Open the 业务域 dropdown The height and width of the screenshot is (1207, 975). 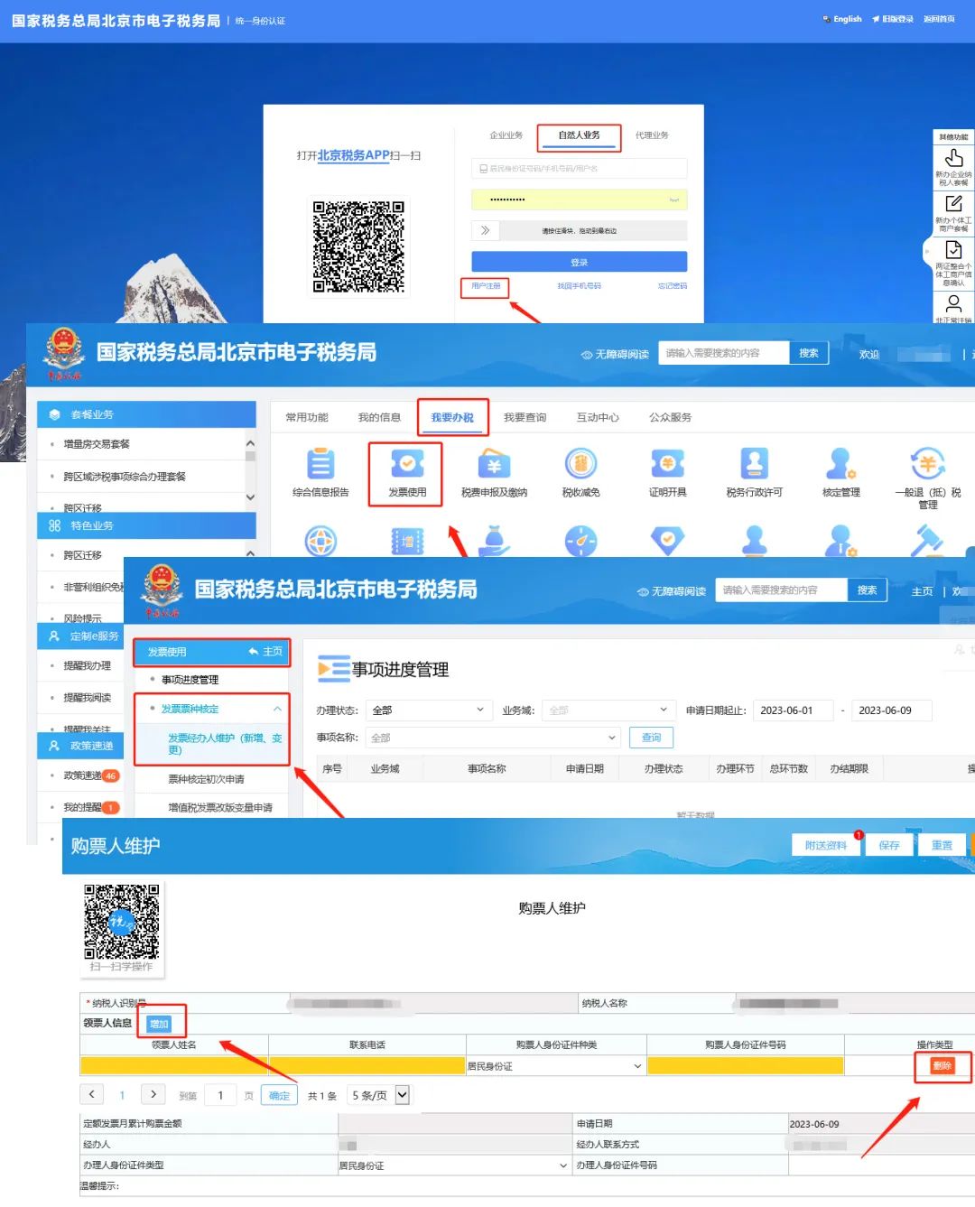(608, 710)
